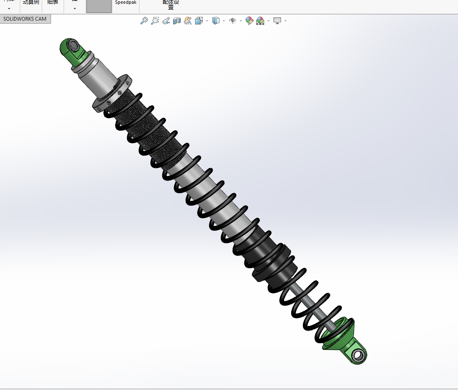Select the threaded adjuster collar ring
Viewport: 458px width, 390px height.
[x=112, y=93]
